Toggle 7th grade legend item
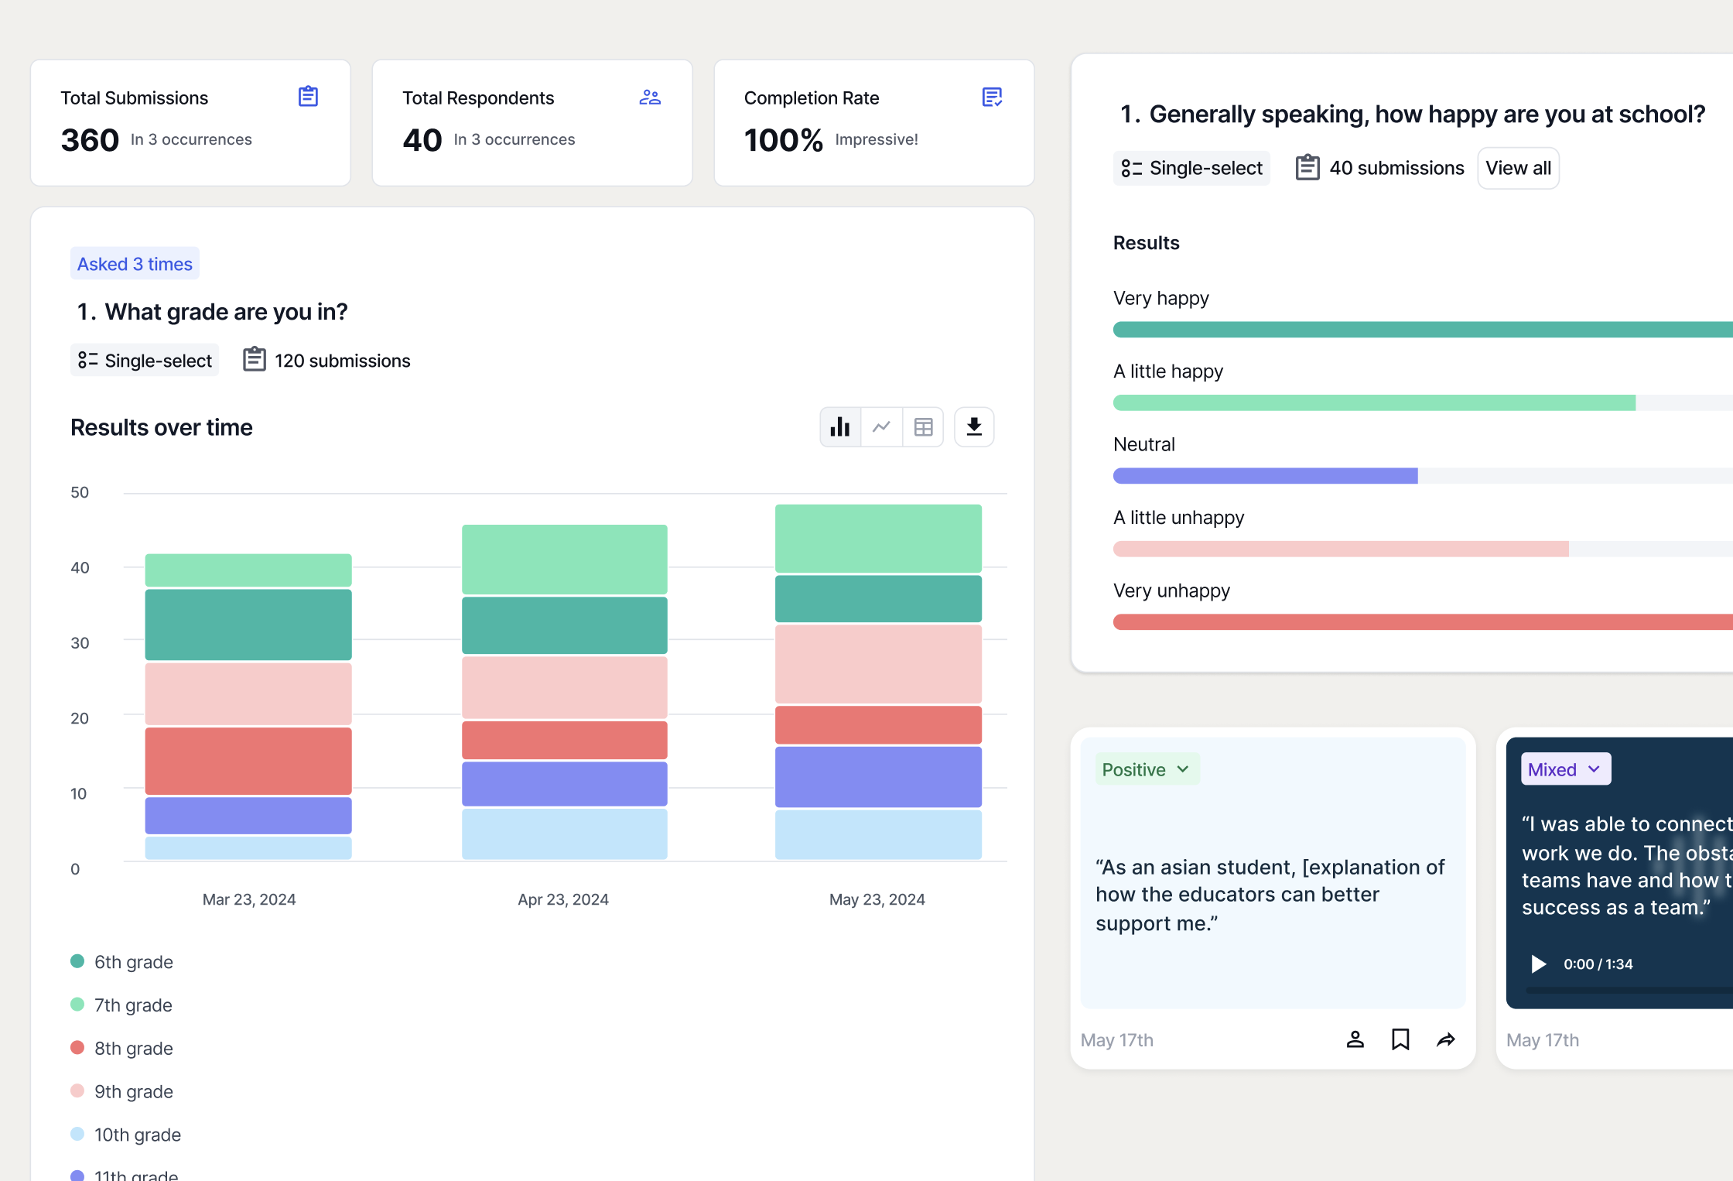The width and height of the screenshot is (1733, 1181). click(x=121, y=1005)
